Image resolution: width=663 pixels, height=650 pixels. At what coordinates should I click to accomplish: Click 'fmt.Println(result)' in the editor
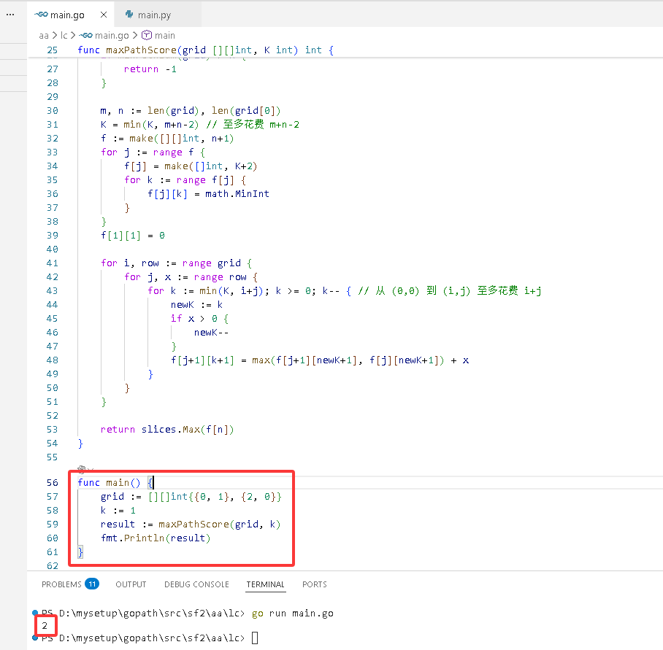click(156, 538)
